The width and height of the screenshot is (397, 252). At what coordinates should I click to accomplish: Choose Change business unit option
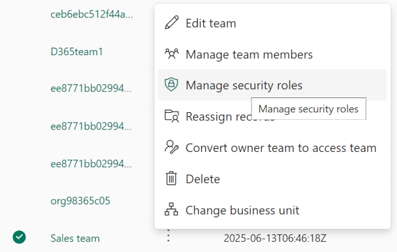[x=272, y=210]
